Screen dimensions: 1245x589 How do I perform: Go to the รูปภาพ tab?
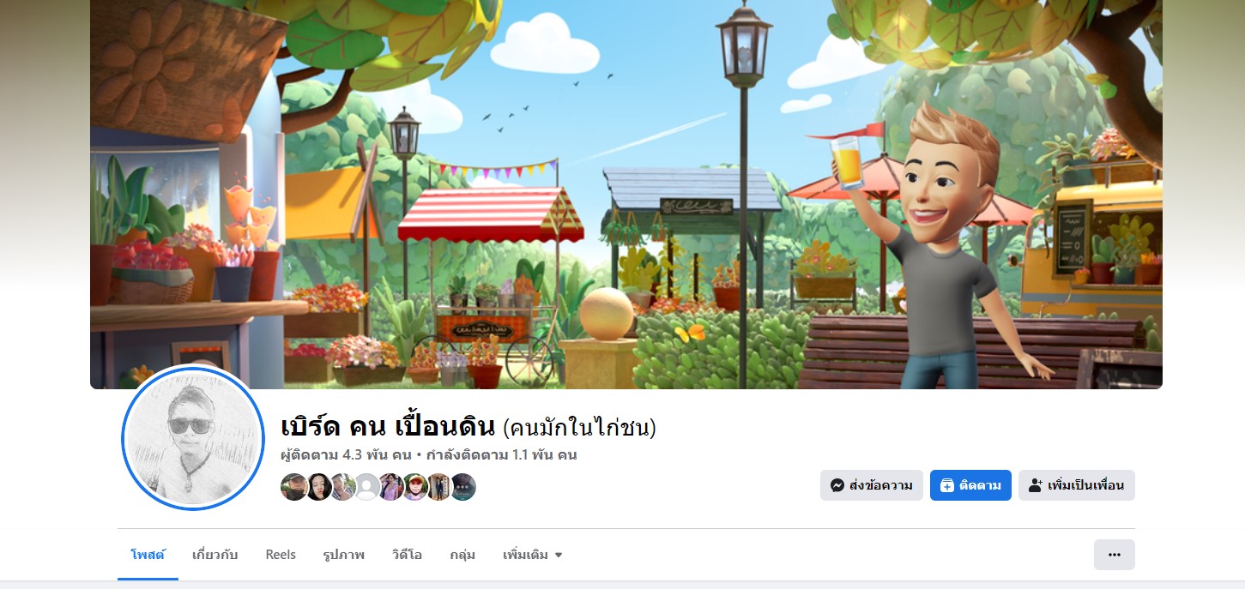pos(344,555)
